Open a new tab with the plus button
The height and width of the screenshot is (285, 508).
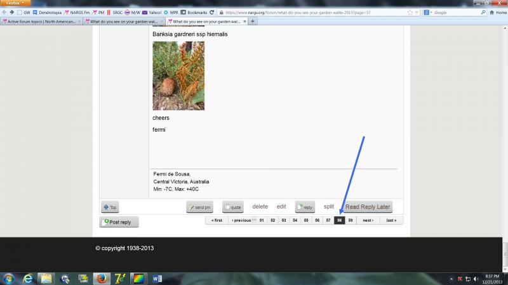tap(253, 21)
